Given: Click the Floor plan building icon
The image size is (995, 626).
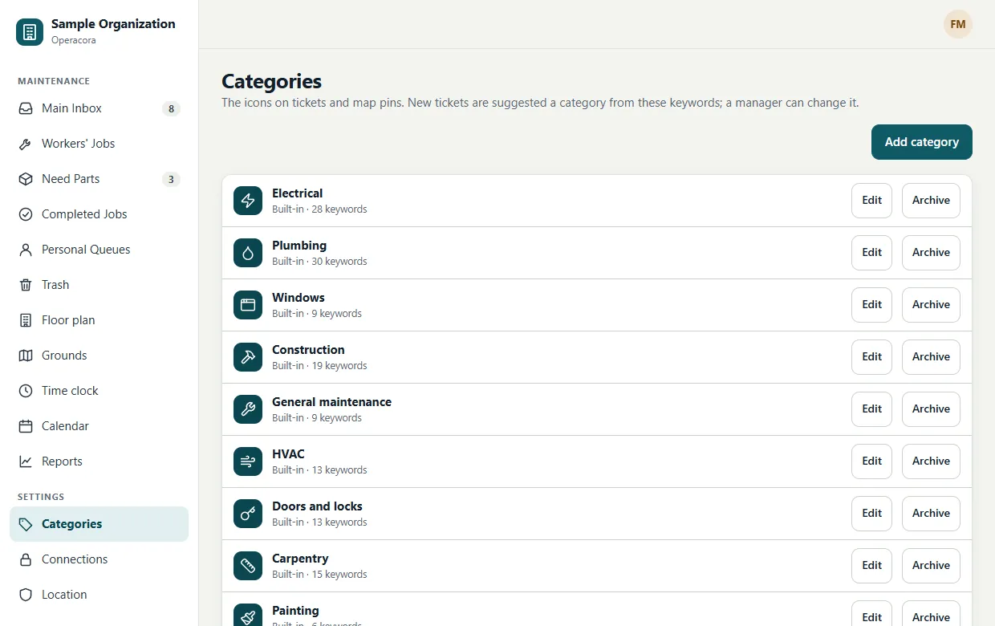Looking at the screenshot, I should (26, 320).
